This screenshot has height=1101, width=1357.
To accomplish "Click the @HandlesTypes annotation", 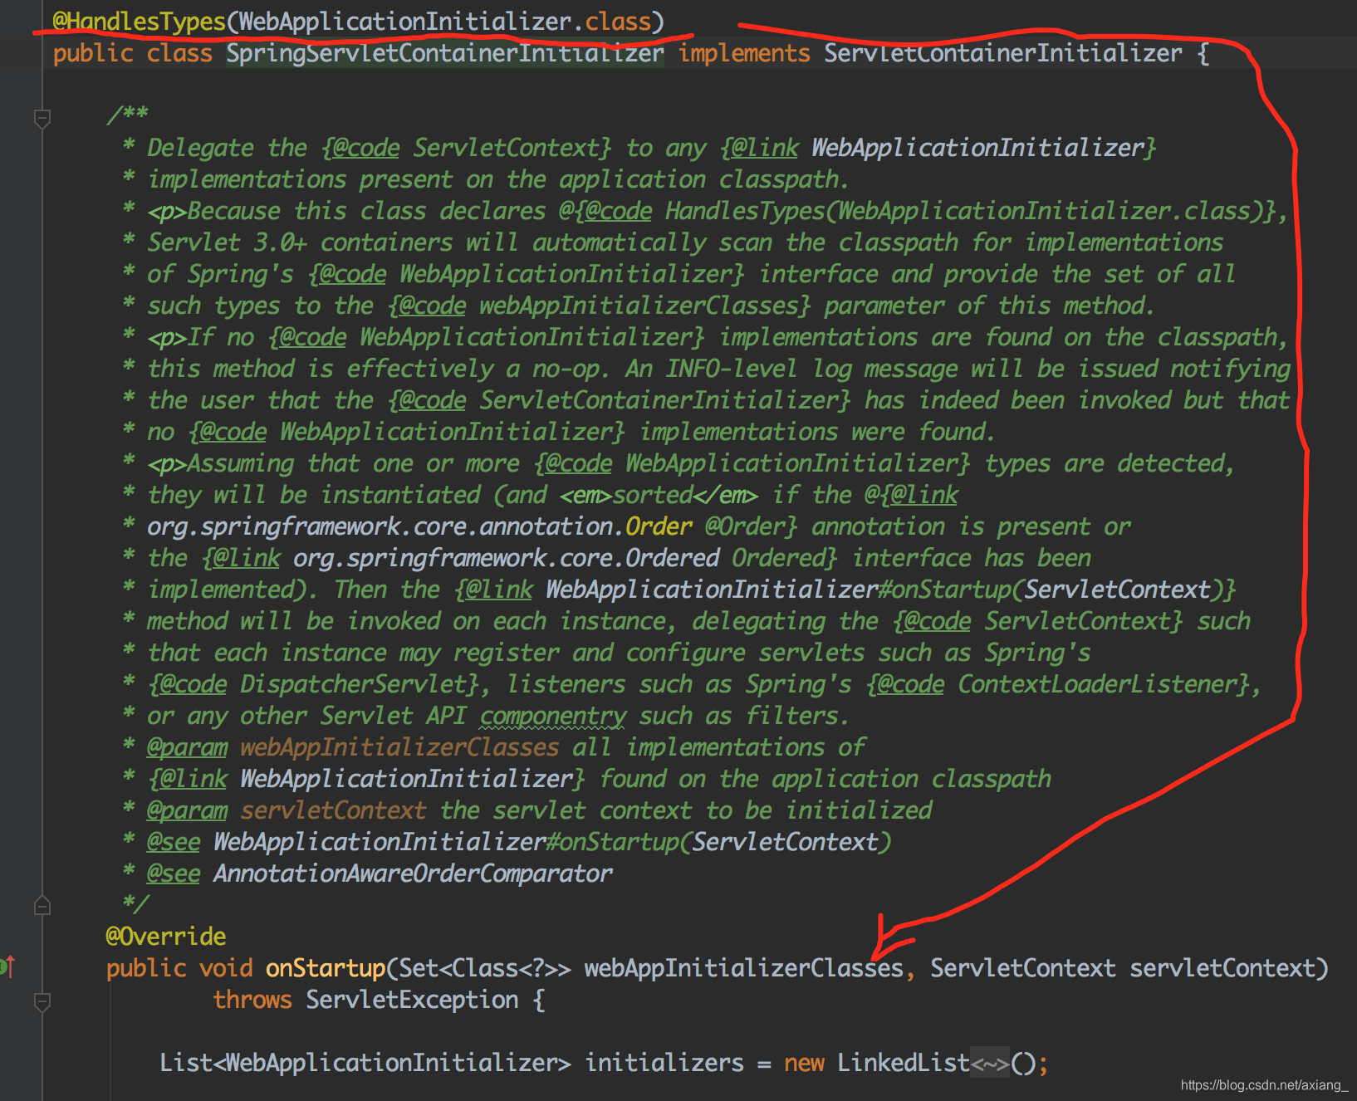I will click(140, 22).
